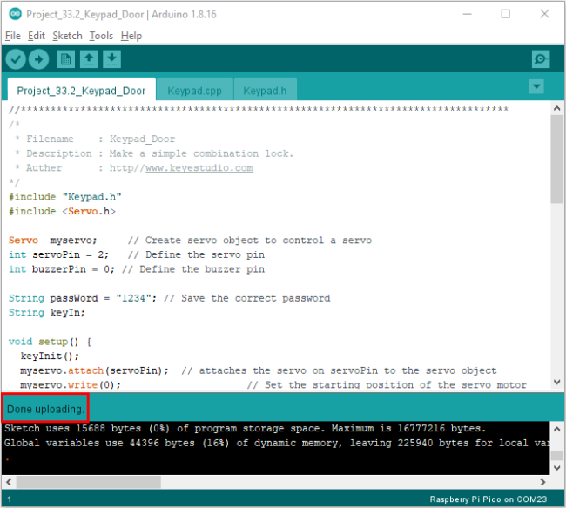Click the 'myservo.write(0);' line
This screenshot has height=509, width=566.
tap(71, 384)
